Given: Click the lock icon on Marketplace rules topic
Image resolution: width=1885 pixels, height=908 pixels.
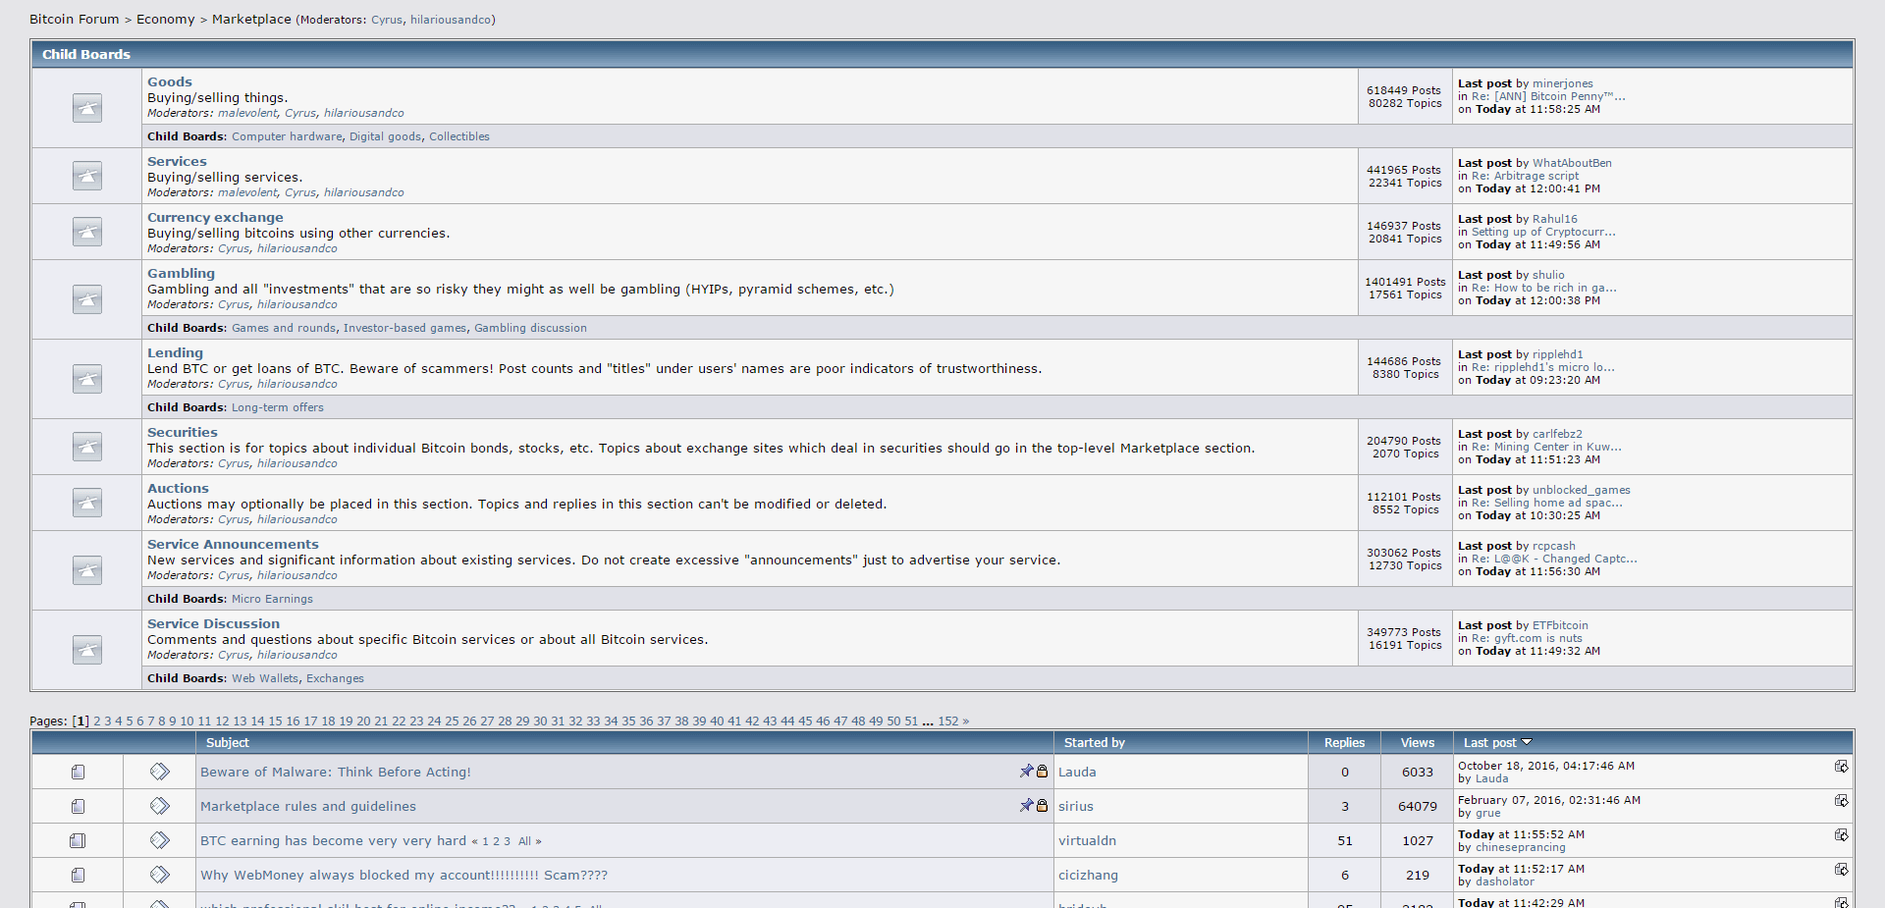Looking at the screenshot, I should coord(1042,806).
